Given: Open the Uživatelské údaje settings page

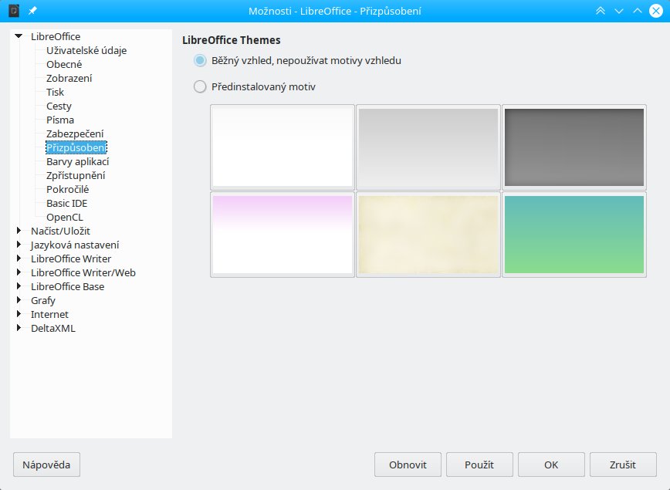Looking at the screenshot, I should (x=86, y=50).
